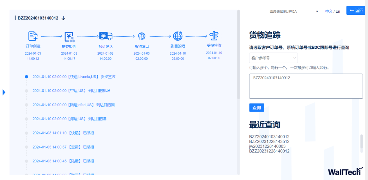368x180 pixels.
Task: Select the 中文 language option
Action: pyautogui.click(x=329, y=11)
